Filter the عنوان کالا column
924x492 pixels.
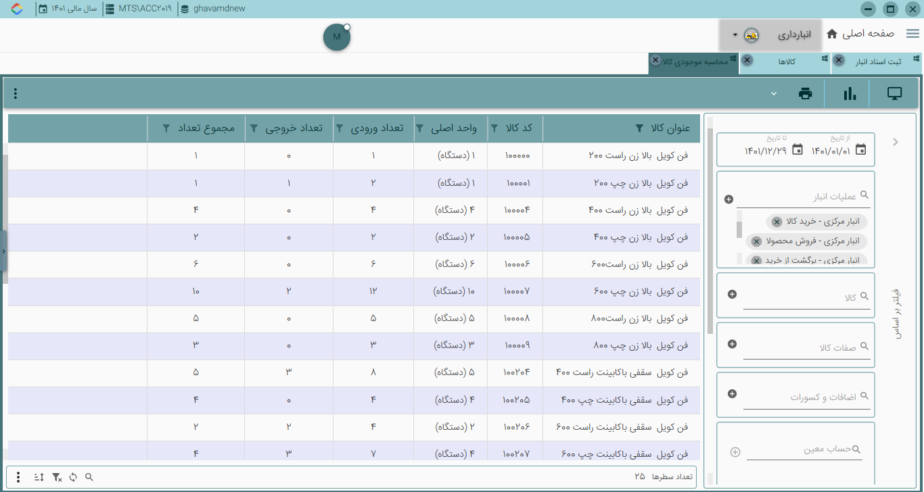coord(639,128)
